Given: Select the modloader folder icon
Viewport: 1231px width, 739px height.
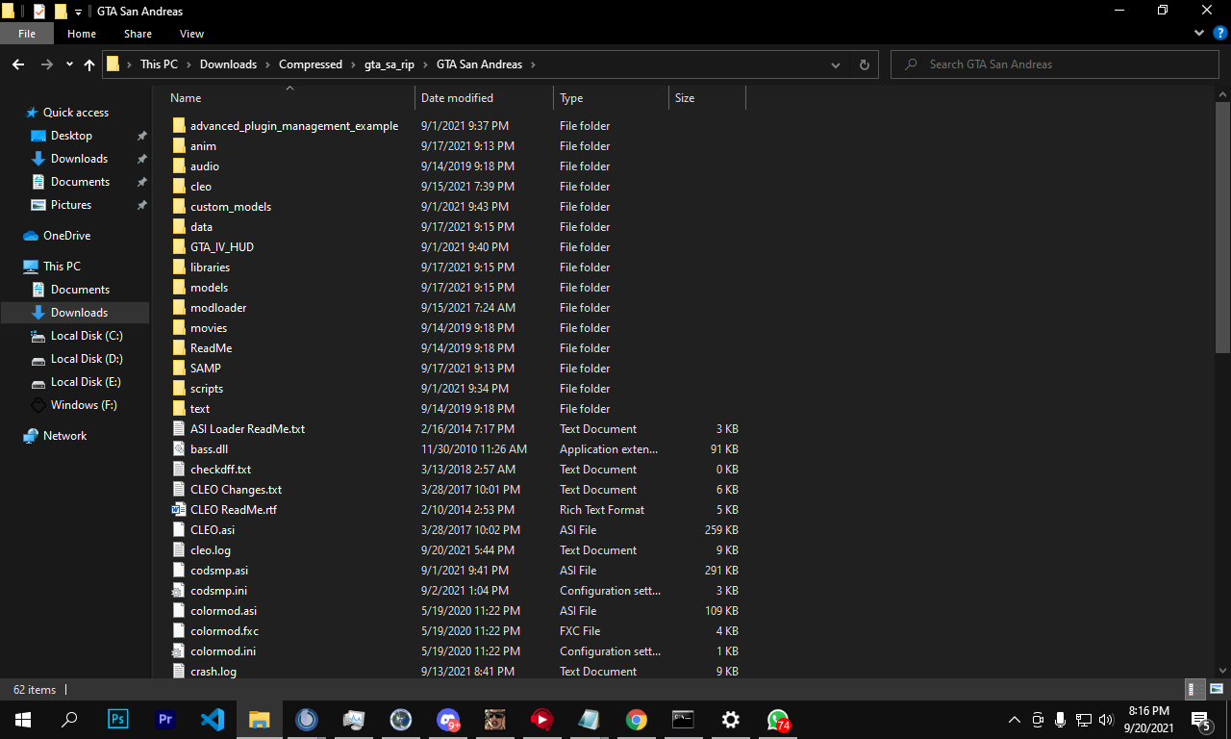Looking at the screenshot, I should click(x=178, y=308).
